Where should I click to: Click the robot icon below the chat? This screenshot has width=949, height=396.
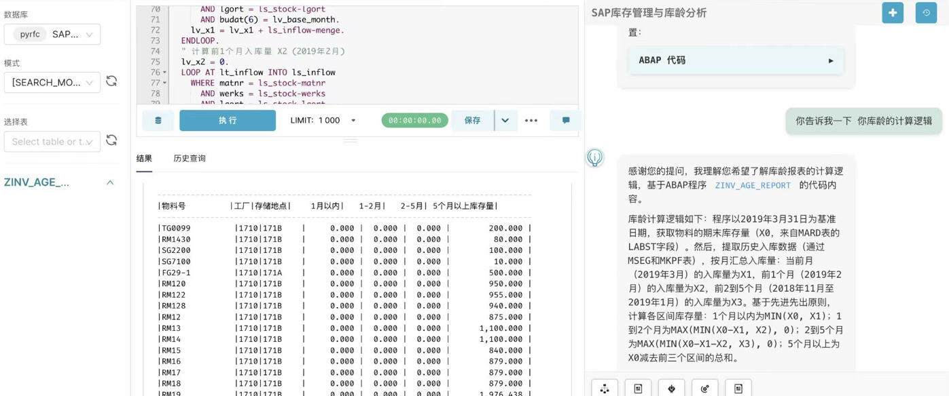coord(671,388)
